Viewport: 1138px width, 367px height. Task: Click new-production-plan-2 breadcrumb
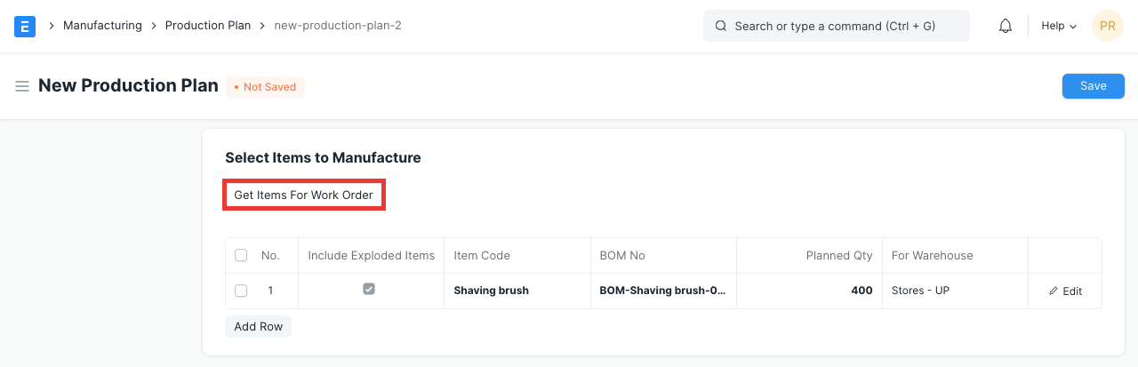pyautogui.click(x=338, y=26)
